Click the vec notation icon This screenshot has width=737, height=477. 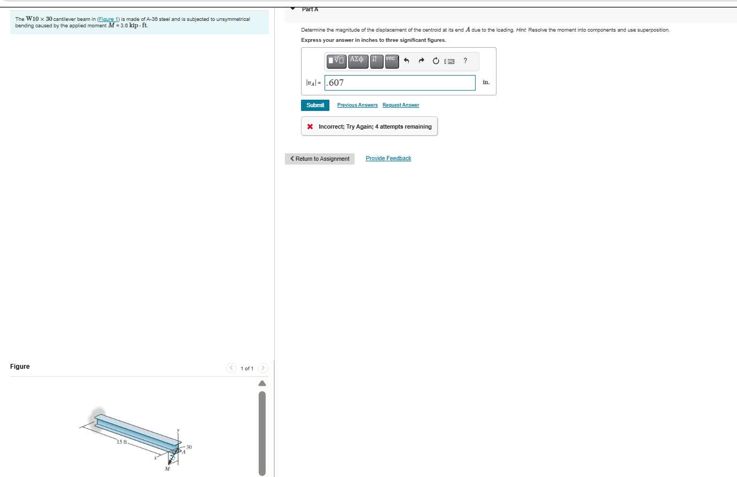(x=391, y=61)
